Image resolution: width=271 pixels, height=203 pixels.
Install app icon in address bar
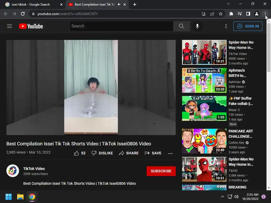pos(204,14)
